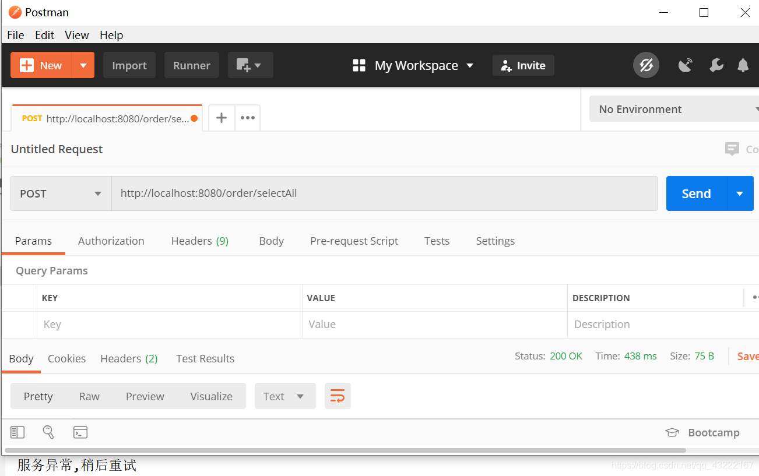This screenshot has width=759, height=476.
Task: Maximize the Postman window
Action: (x=704, y=12)
